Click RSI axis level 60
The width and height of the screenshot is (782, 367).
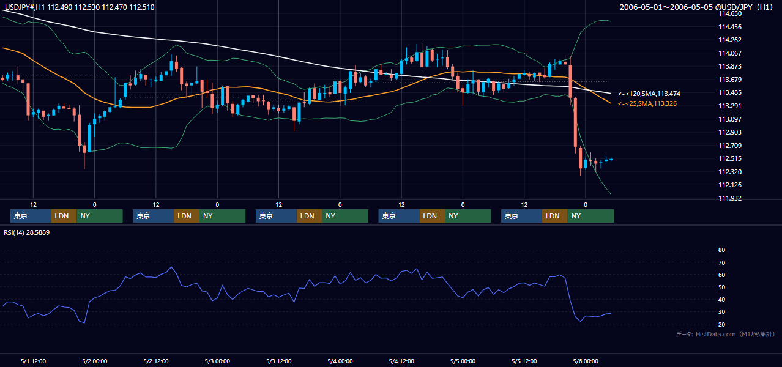(721, 275)
